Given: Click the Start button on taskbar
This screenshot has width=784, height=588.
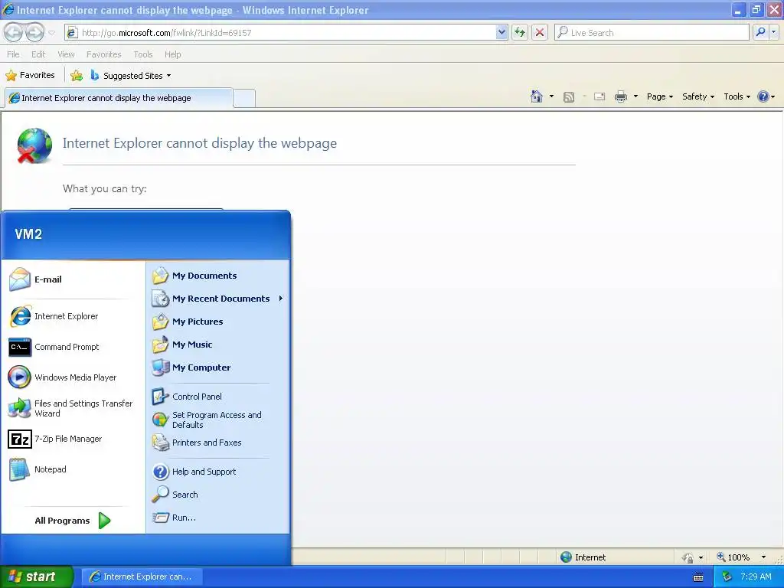Looking at the screenshot, I should click(x=36, y=577).
